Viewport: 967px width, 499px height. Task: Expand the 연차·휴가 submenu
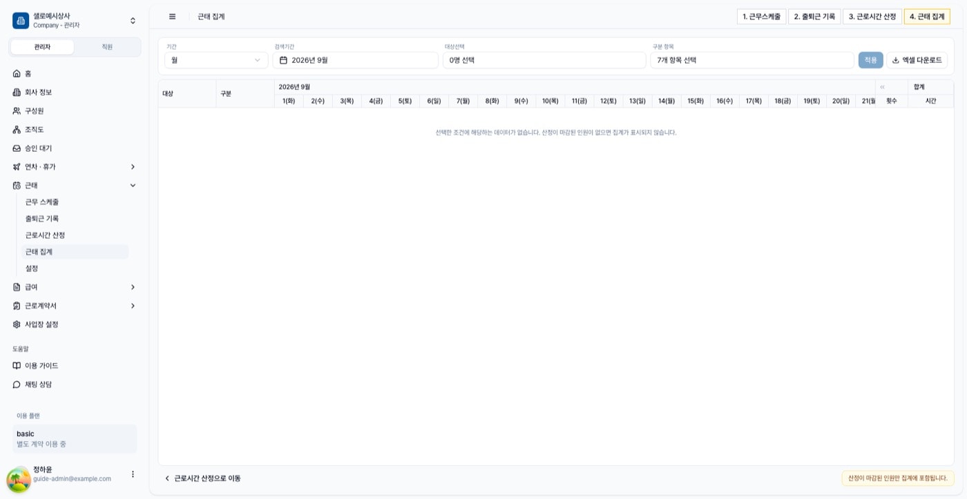[x=133, y=166]
